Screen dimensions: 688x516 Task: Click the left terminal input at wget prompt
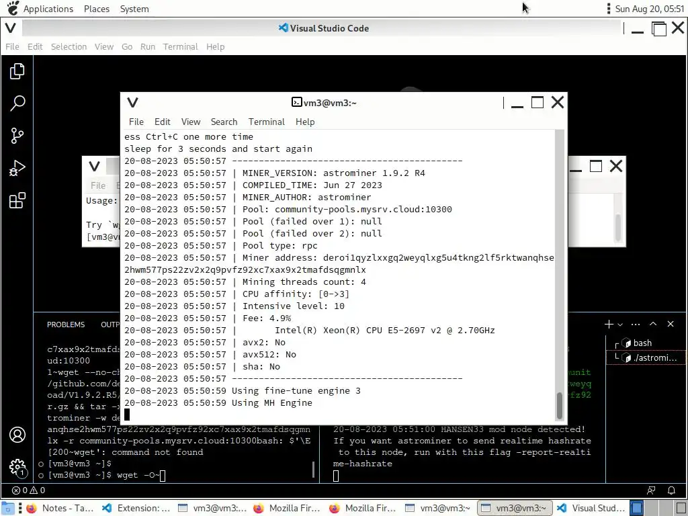(163, 475)
